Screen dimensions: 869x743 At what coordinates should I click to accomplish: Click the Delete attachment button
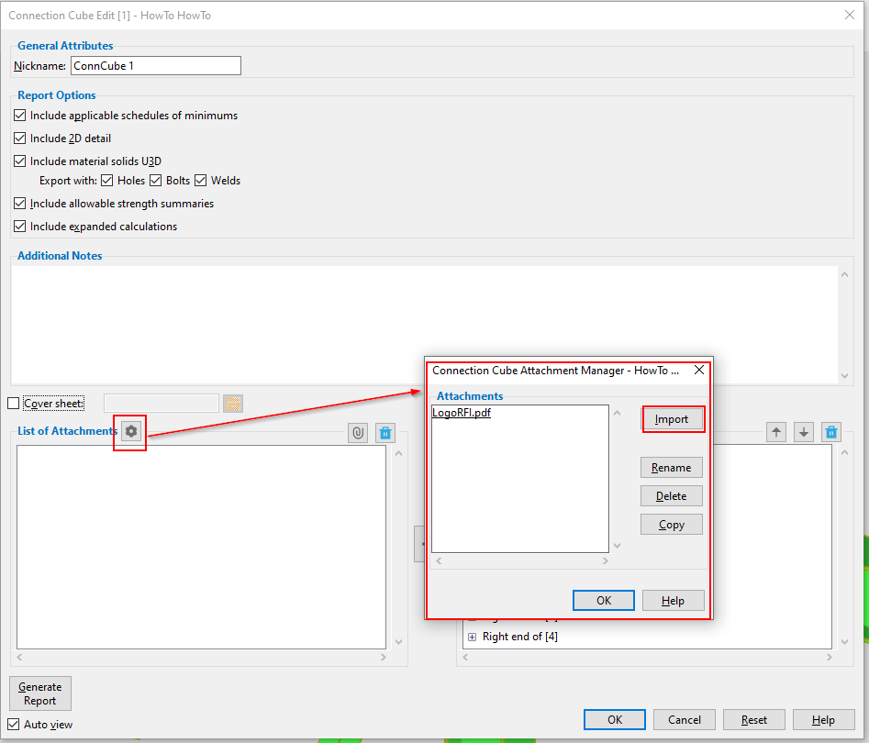671,496
